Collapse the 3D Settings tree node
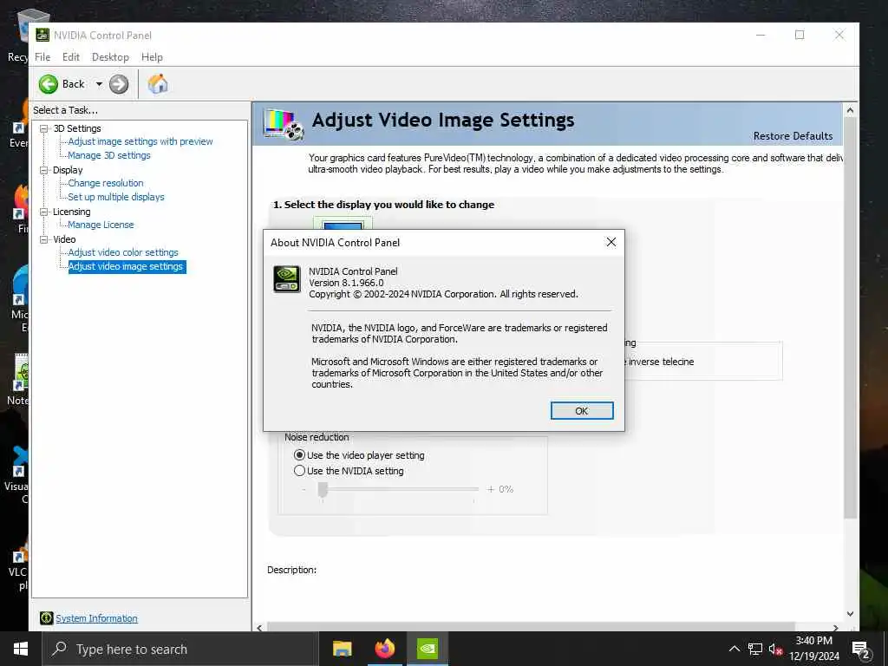Viewport: 888px width, 666px height. click(43, 128)
